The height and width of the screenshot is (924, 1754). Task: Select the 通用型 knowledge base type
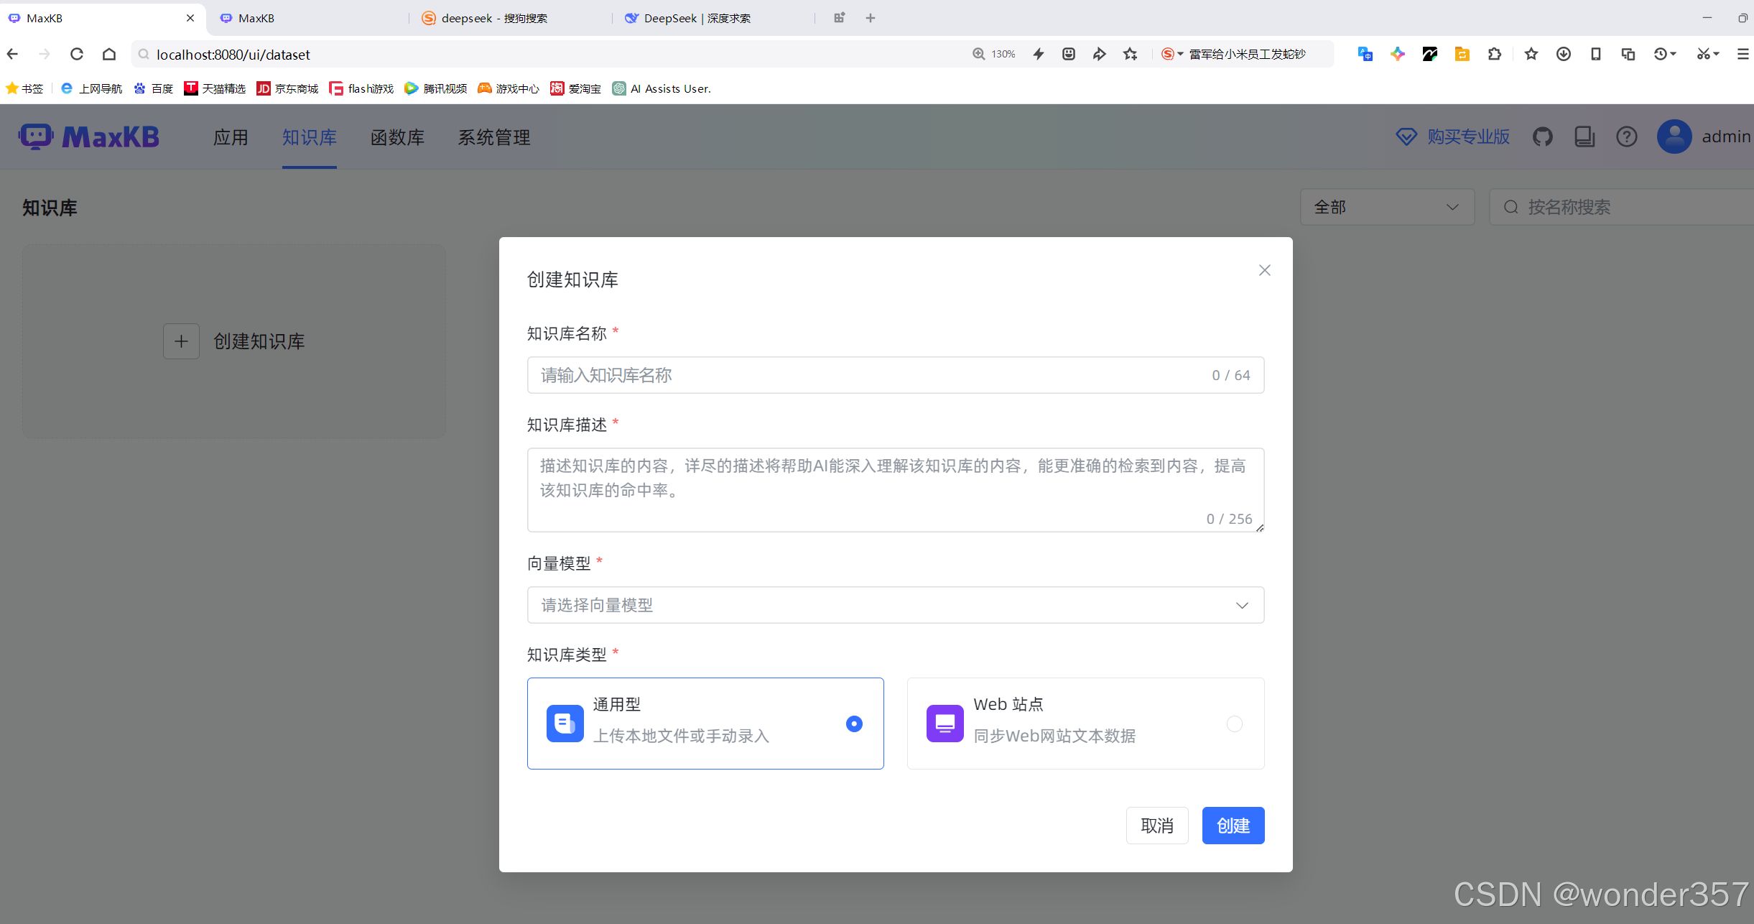coord(705,723)
